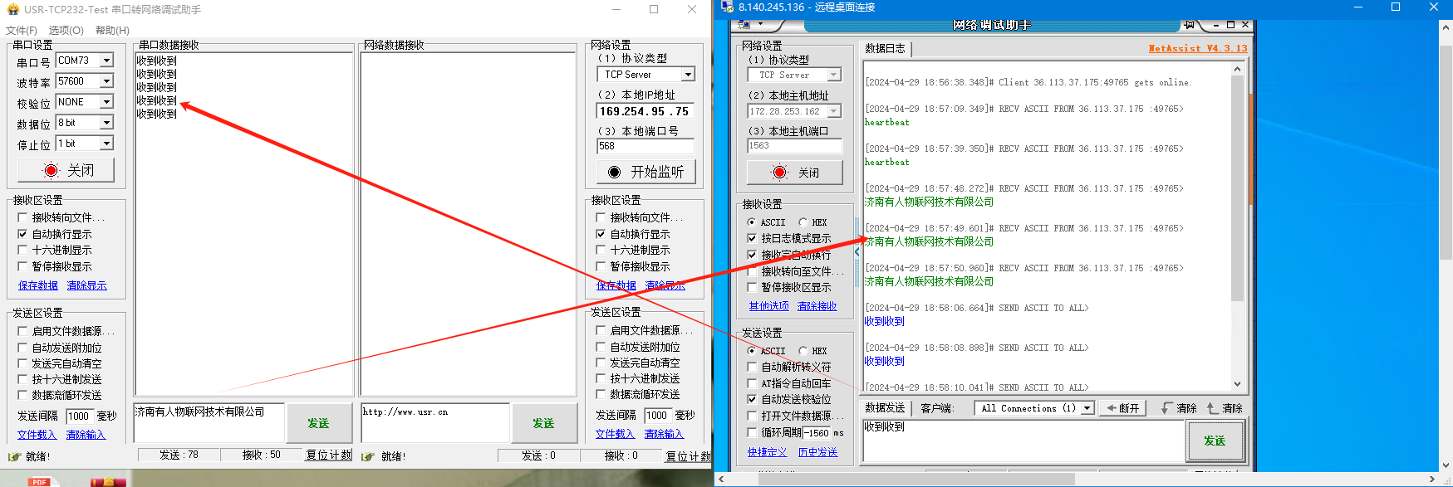Switch to the 数据发送 tab in NetAssist
Viewport: 1453px width, 487px height.
click(886, 408)
